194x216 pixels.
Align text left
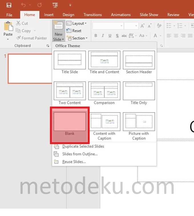(x=169, y=36)
